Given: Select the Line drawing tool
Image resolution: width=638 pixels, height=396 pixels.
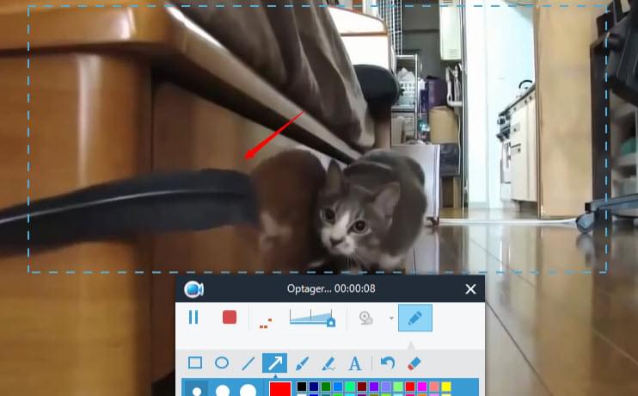Looking at the screenshot, I should tap(248, 363).
